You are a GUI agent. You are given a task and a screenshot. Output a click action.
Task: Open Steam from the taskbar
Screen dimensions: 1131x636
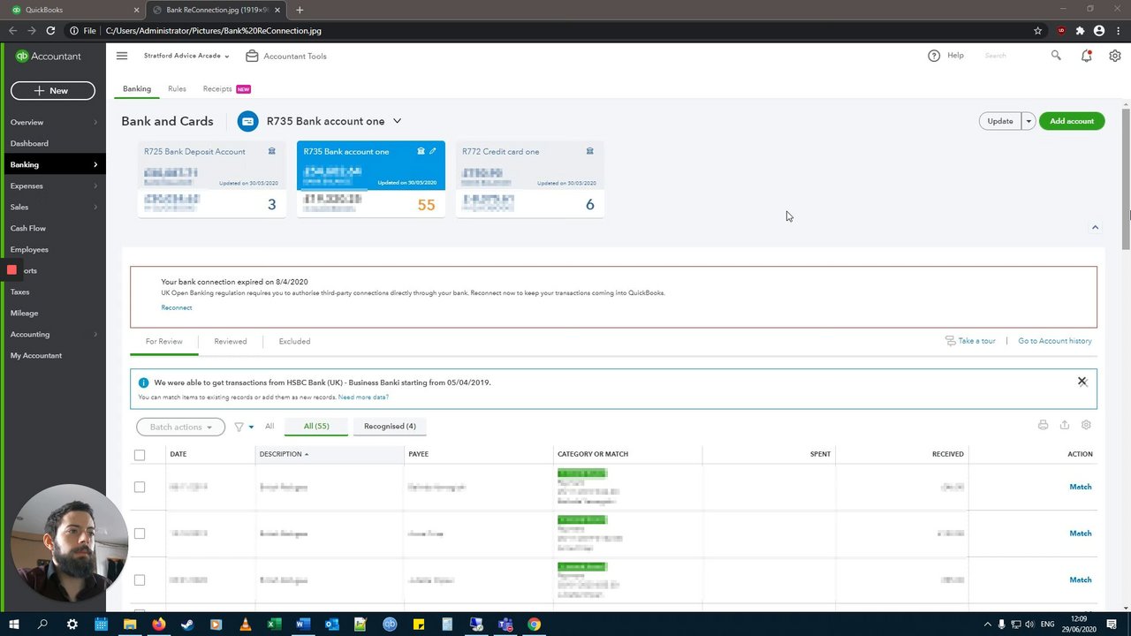tap(187, 625)
